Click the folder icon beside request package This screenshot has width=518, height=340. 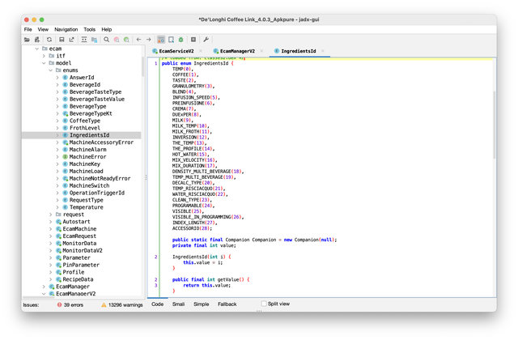tap(58, 214)
